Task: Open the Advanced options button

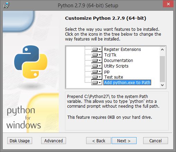Action: 54,141
